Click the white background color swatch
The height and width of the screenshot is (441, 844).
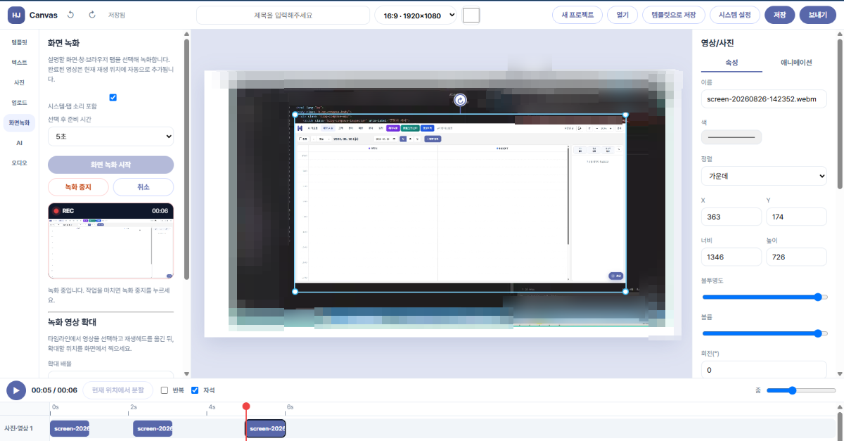pyautogui.click(x=471, y=15)
